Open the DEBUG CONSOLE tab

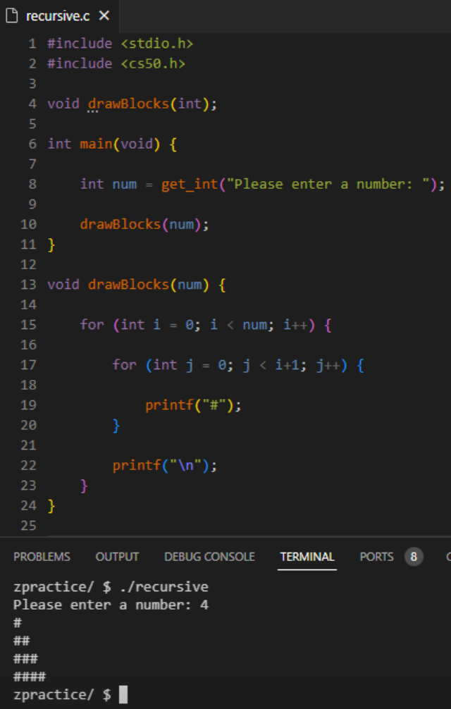210,557
